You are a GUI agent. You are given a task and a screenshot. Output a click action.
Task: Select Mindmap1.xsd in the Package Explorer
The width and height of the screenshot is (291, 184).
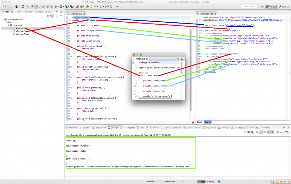point(22,34)
